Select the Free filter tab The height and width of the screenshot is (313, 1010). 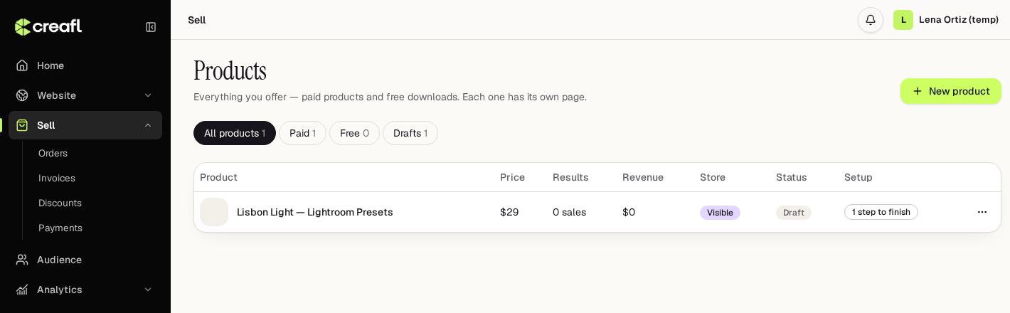tap(354, 133)
